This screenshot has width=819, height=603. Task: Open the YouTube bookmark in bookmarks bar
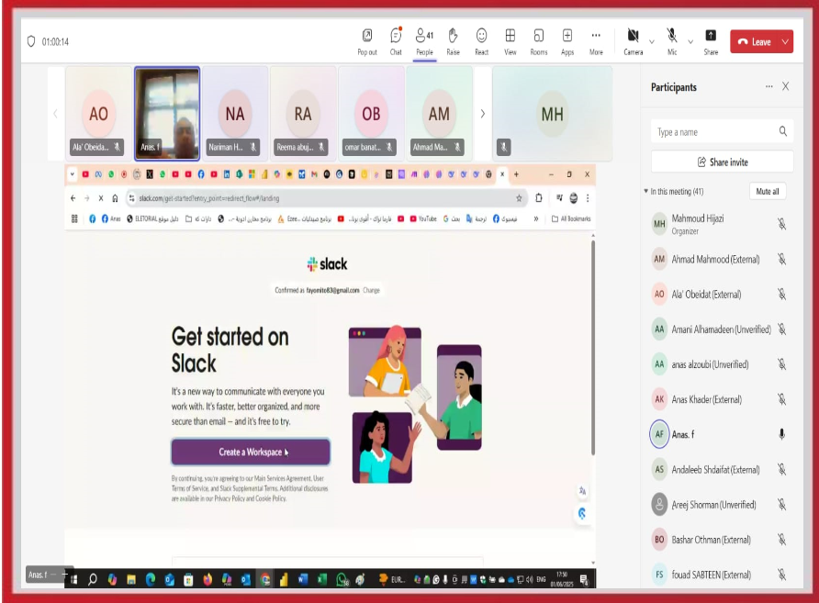423,218
